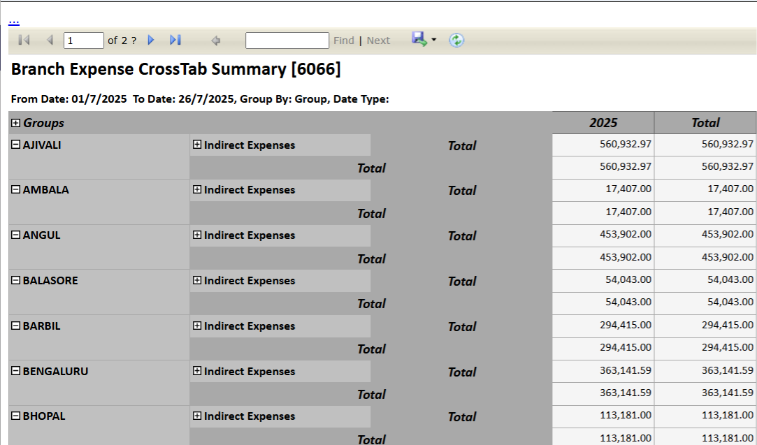Collapse the AMBALA branch group

click(x=15, y=189)
